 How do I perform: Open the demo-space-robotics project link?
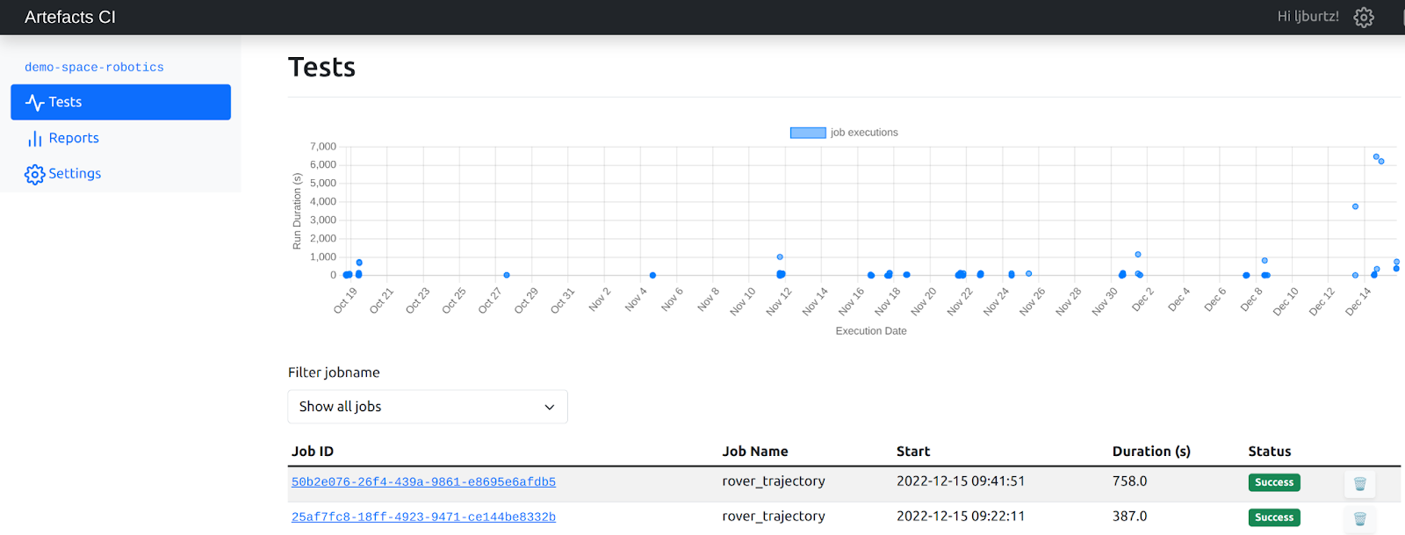(x=94, y=67)
